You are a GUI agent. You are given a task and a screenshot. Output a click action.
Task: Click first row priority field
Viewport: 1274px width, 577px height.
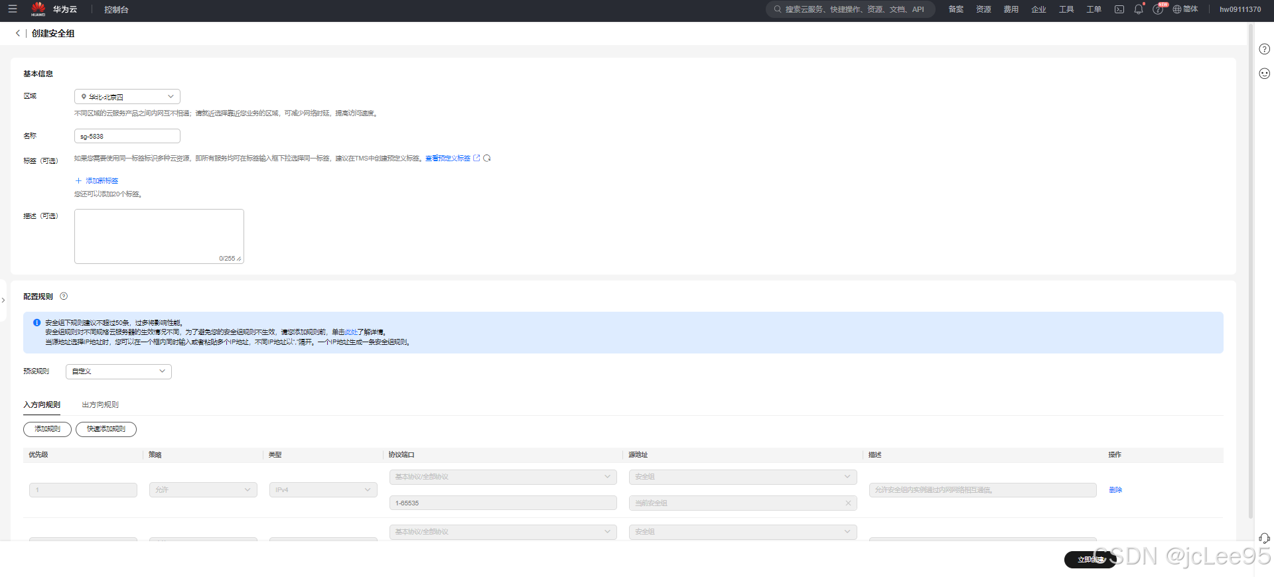pyautogui.click(x=83, y=490)
